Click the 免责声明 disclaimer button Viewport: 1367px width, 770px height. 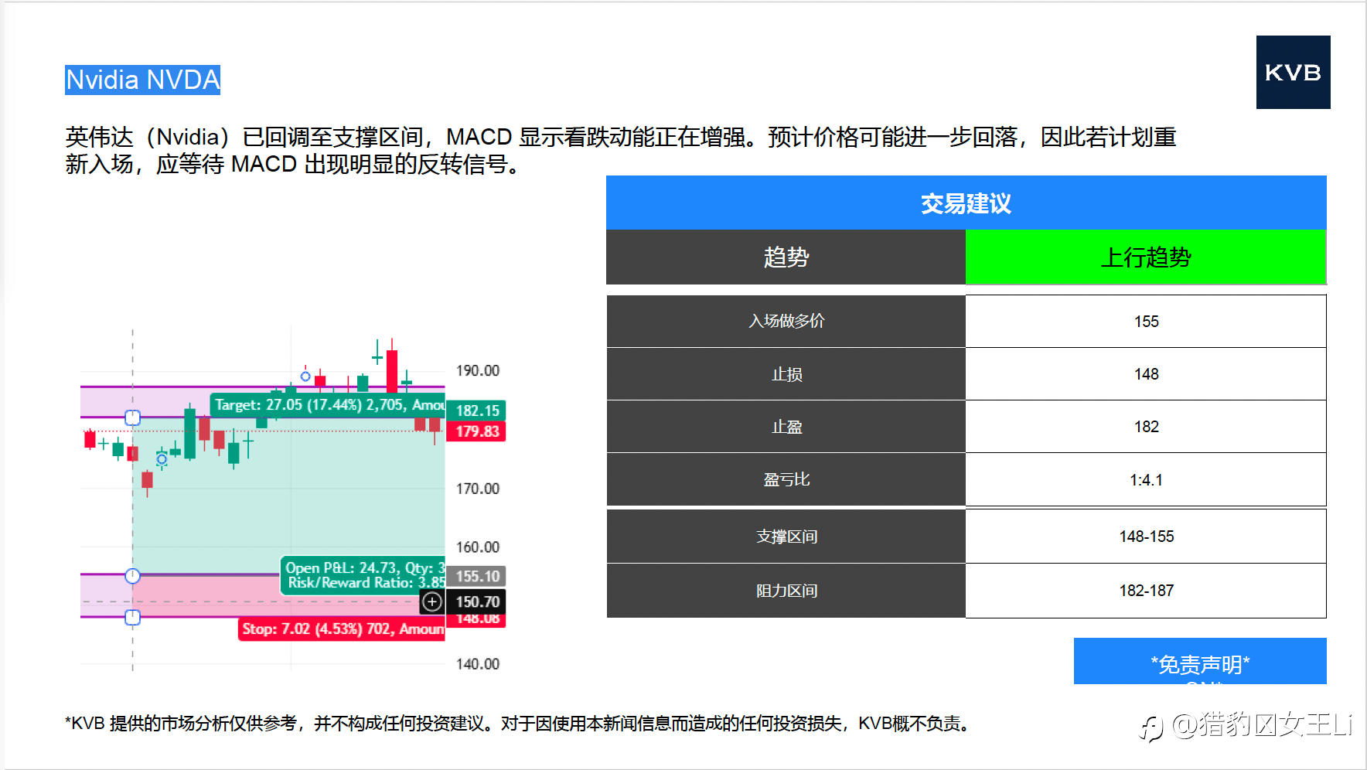[1200, 661]
